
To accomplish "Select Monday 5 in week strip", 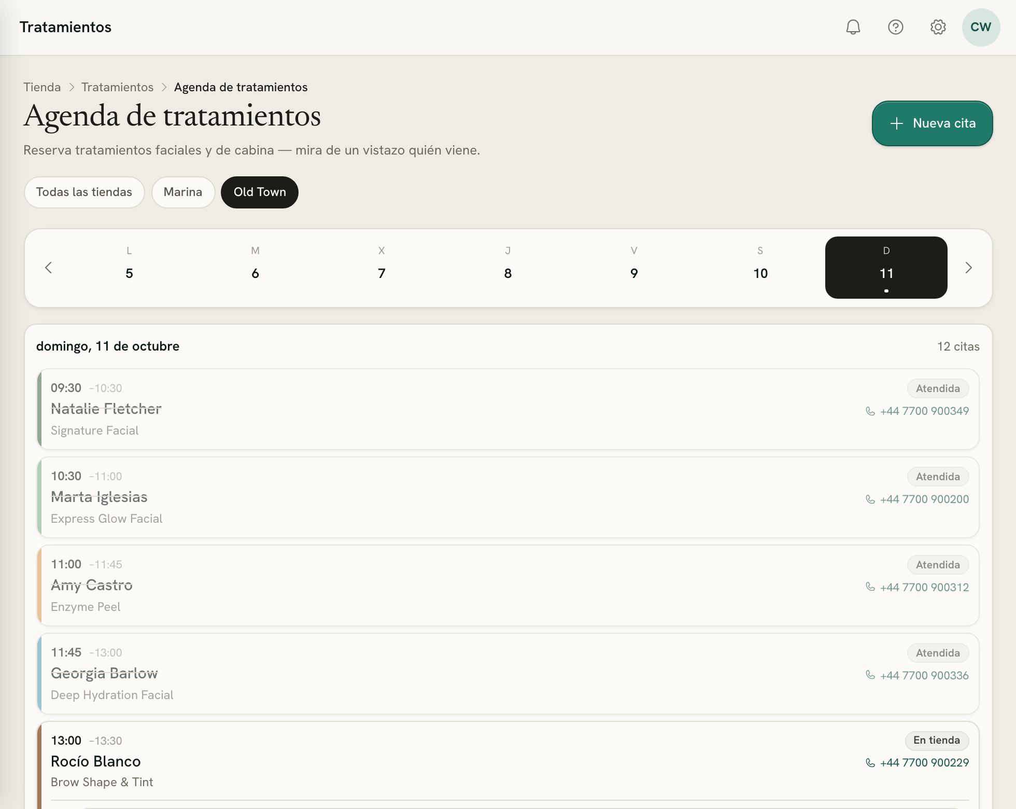I will pos(129,268).
